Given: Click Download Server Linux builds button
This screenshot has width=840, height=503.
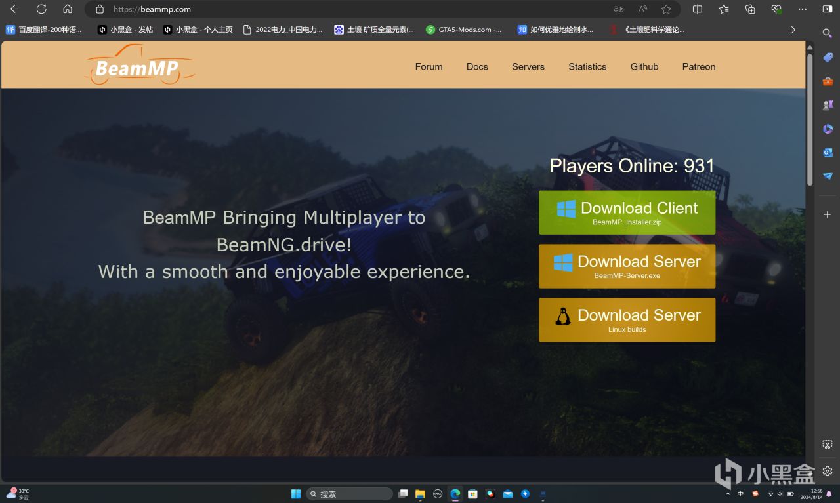Looking at the screenshot, I should point(627,320).
